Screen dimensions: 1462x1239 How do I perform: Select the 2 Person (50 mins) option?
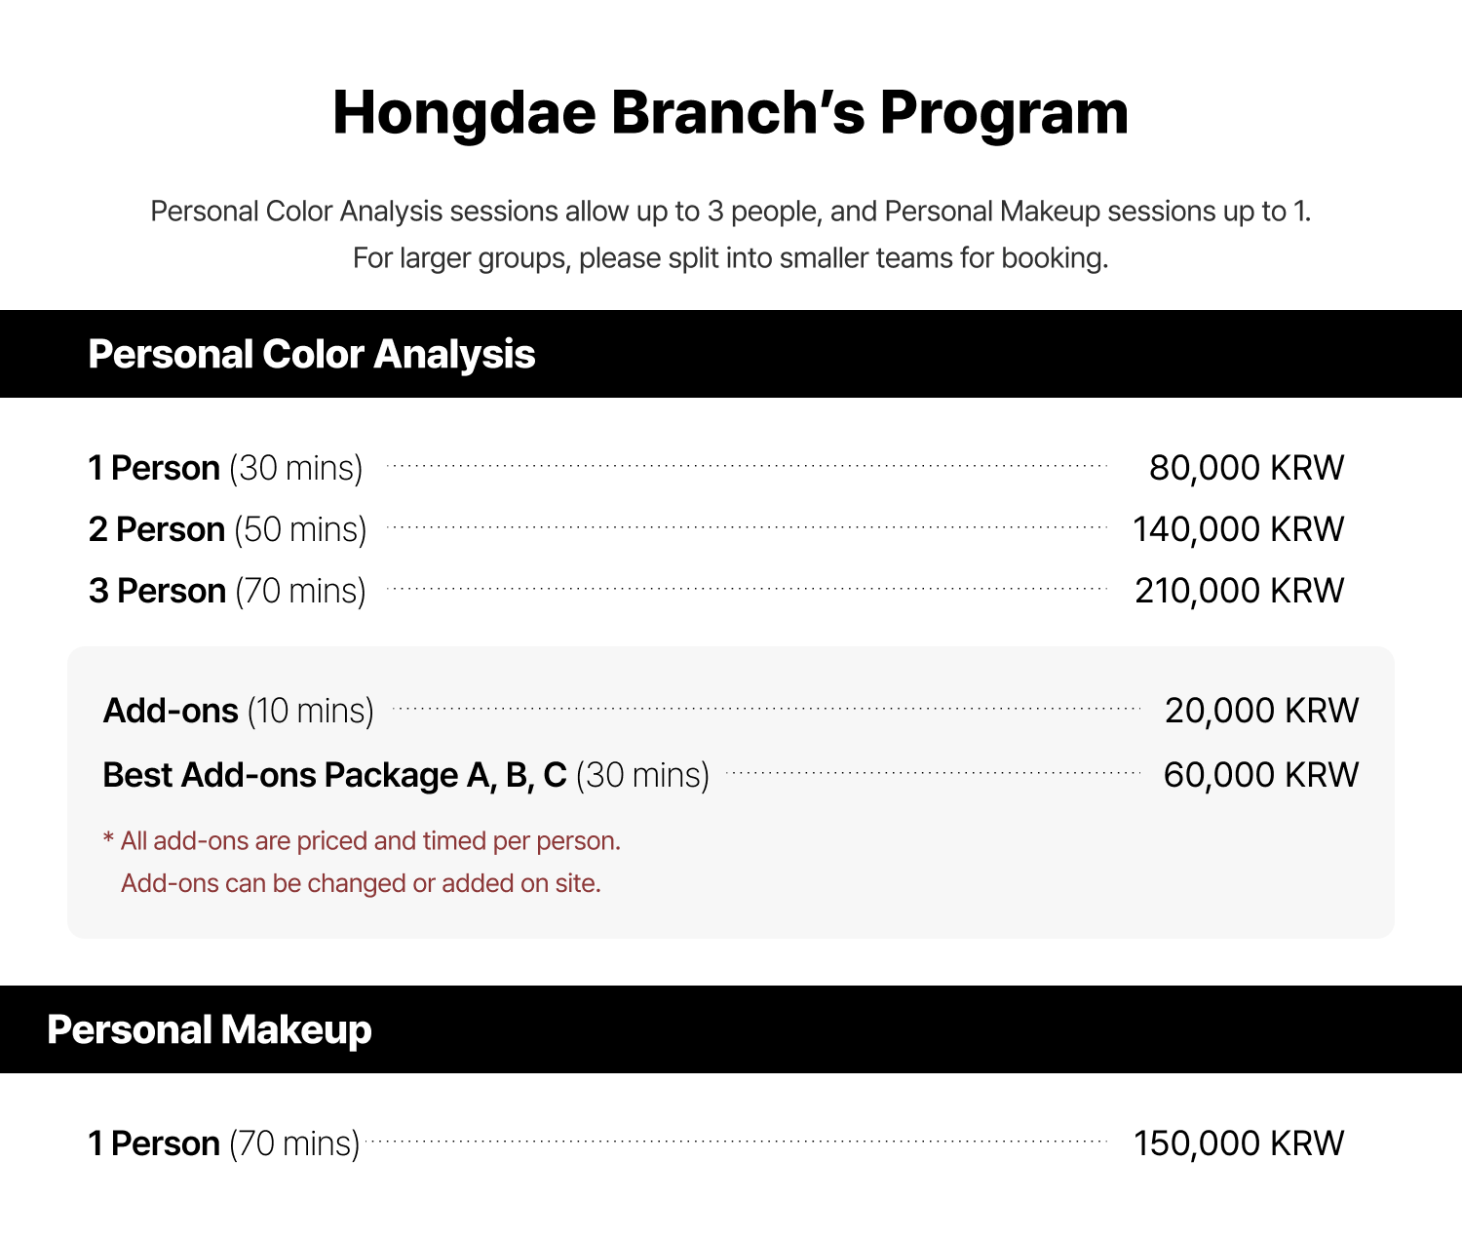tap(227, 529)
